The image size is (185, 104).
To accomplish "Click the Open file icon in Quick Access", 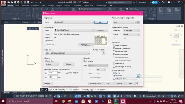I will (x=12, y=2).
